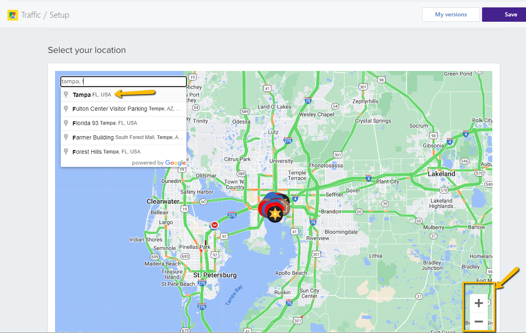The width and height of the screenshot is (526, 333).
Task: Click pin icon beside Forest Hills suggestion
Action: pyautogui.click(x=66, y=152)
